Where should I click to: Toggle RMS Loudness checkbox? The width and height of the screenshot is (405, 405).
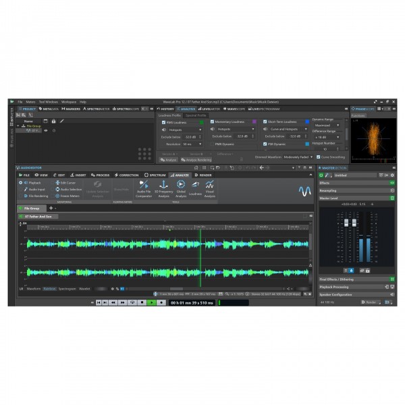(x=163, y=122)
